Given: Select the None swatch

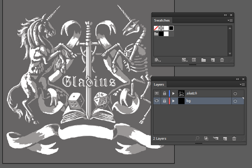Looking at the screenshot, I should pyautogui.click(x=156, y=28).
